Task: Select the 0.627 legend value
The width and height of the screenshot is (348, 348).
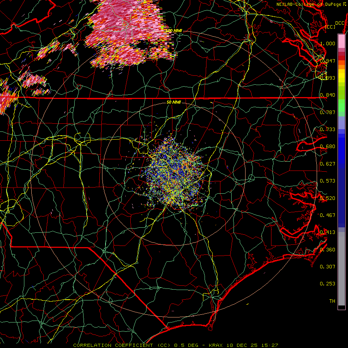Action: [328, 164]
